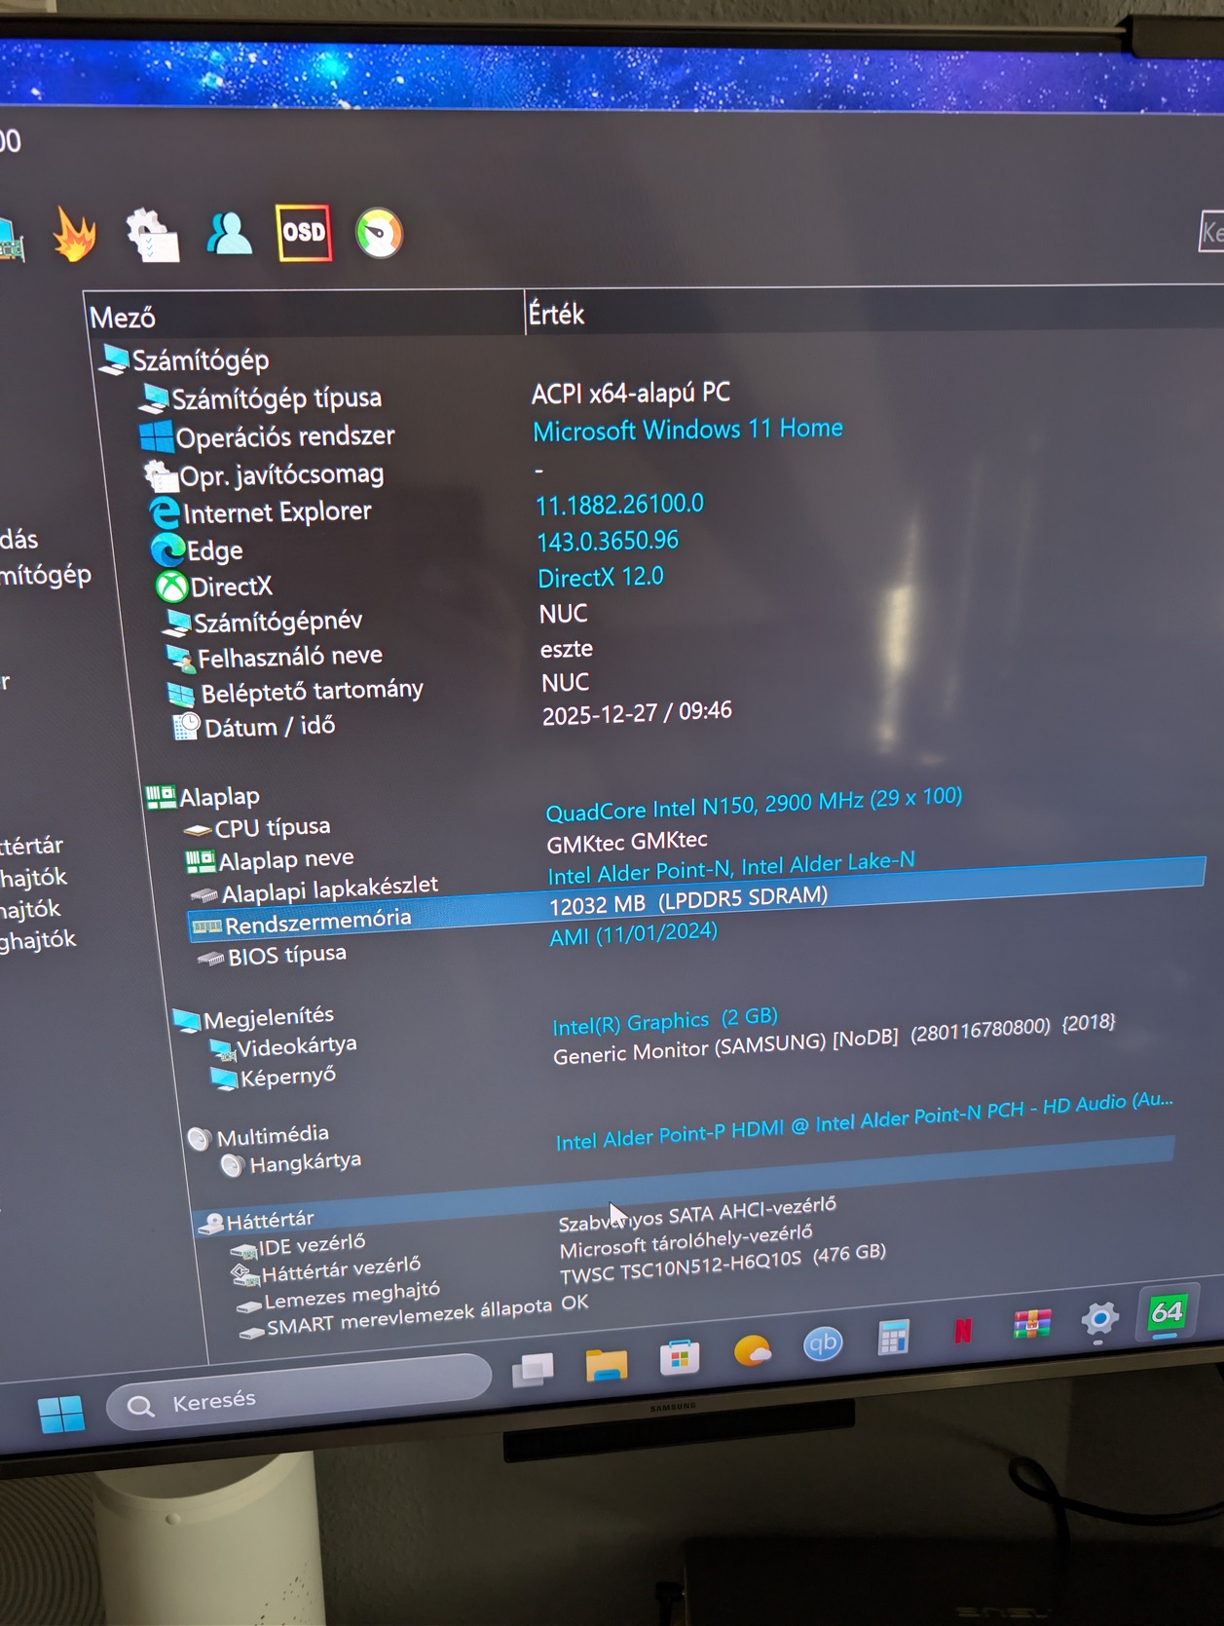Screen dimensions: 1224x1626
Task: Select the Hangkártya row
Action: point(291,1163)
